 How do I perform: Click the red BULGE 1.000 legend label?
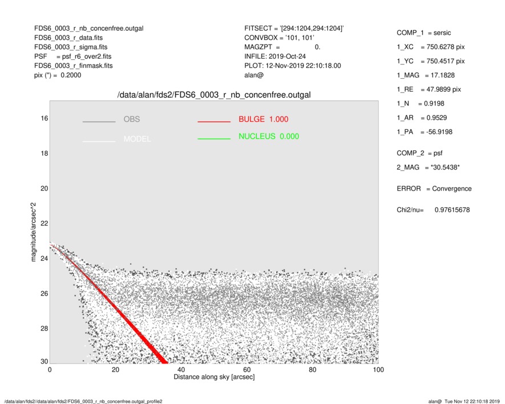click(x=264, y=119)
